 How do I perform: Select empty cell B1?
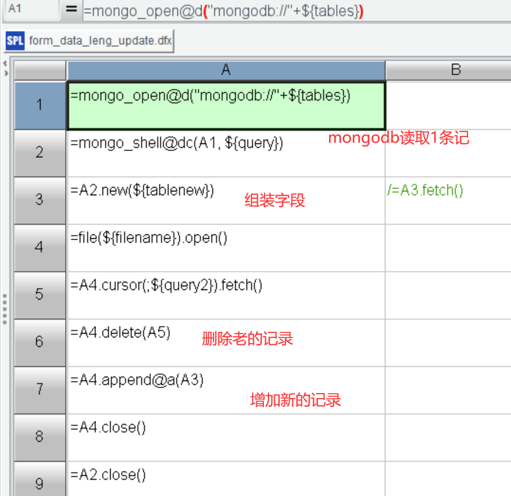click(x=448, y=106)
